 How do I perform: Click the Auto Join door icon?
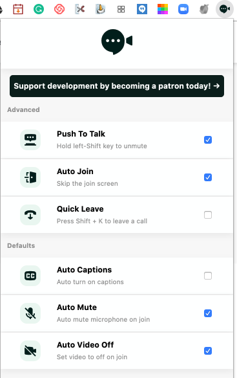click(x=30, y=177)
